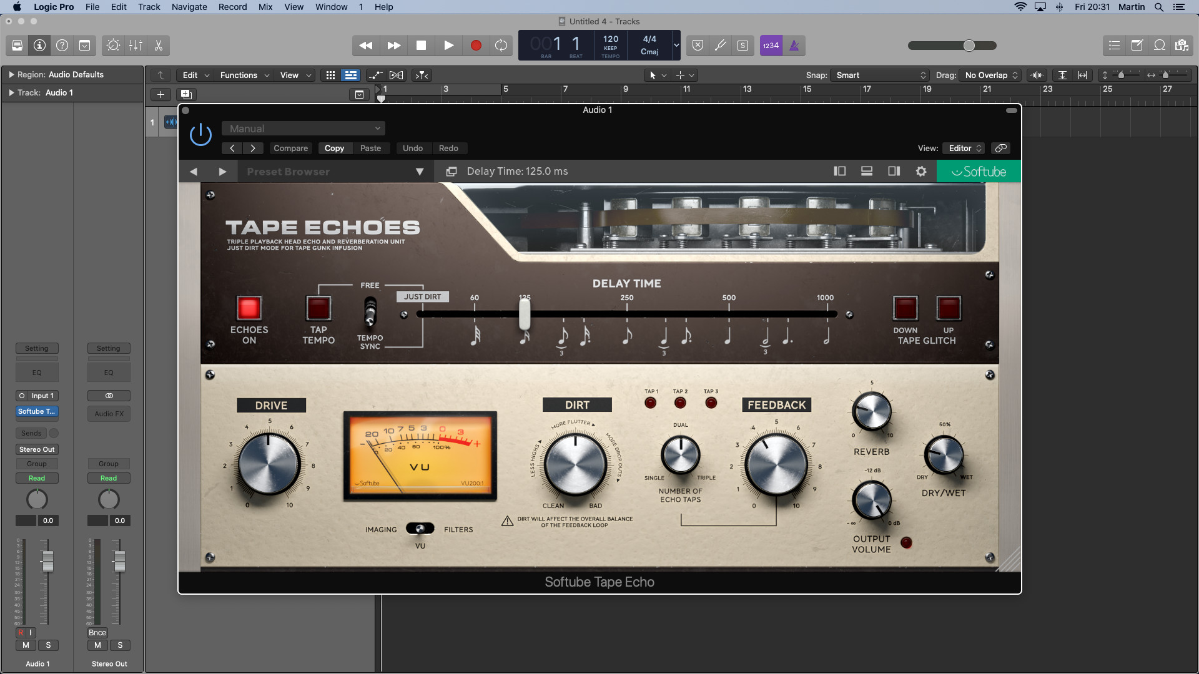Toggle plug-in power bypass button
The image size is (1199, 674).
[x=200, y=135]
